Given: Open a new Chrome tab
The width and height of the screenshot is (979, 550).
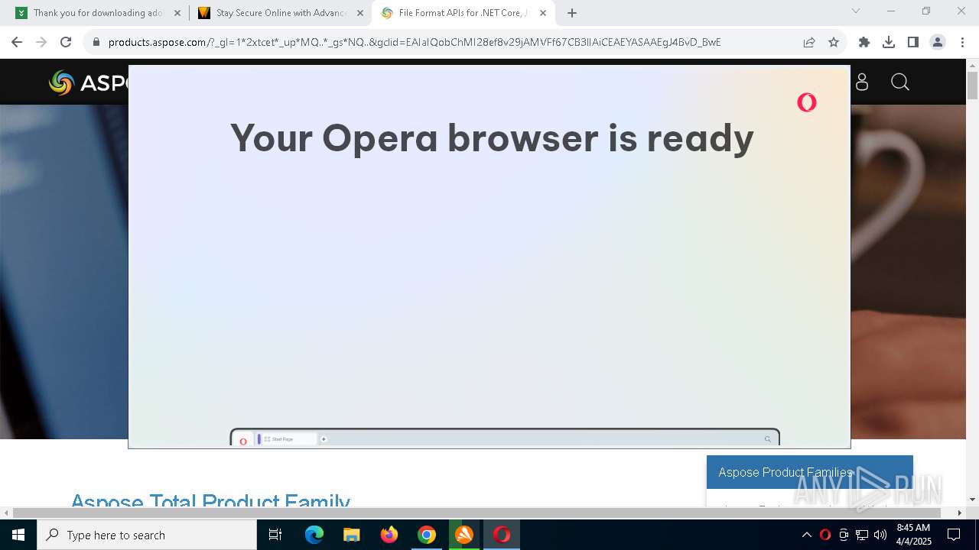Looking at the screenshot, I should (572, 13).
